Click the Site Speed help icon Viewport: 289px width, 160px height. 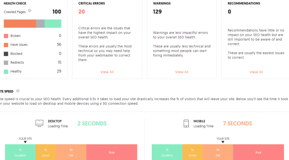(x=18, y=91)
